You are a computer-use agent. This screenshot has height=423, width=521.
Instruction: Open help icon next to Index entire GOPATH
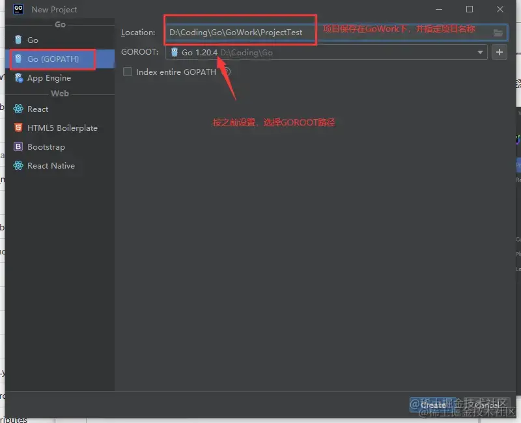coord(227,72)
